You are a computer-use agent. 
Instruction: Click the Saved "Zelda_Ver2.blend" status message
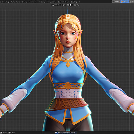[66, 133]
